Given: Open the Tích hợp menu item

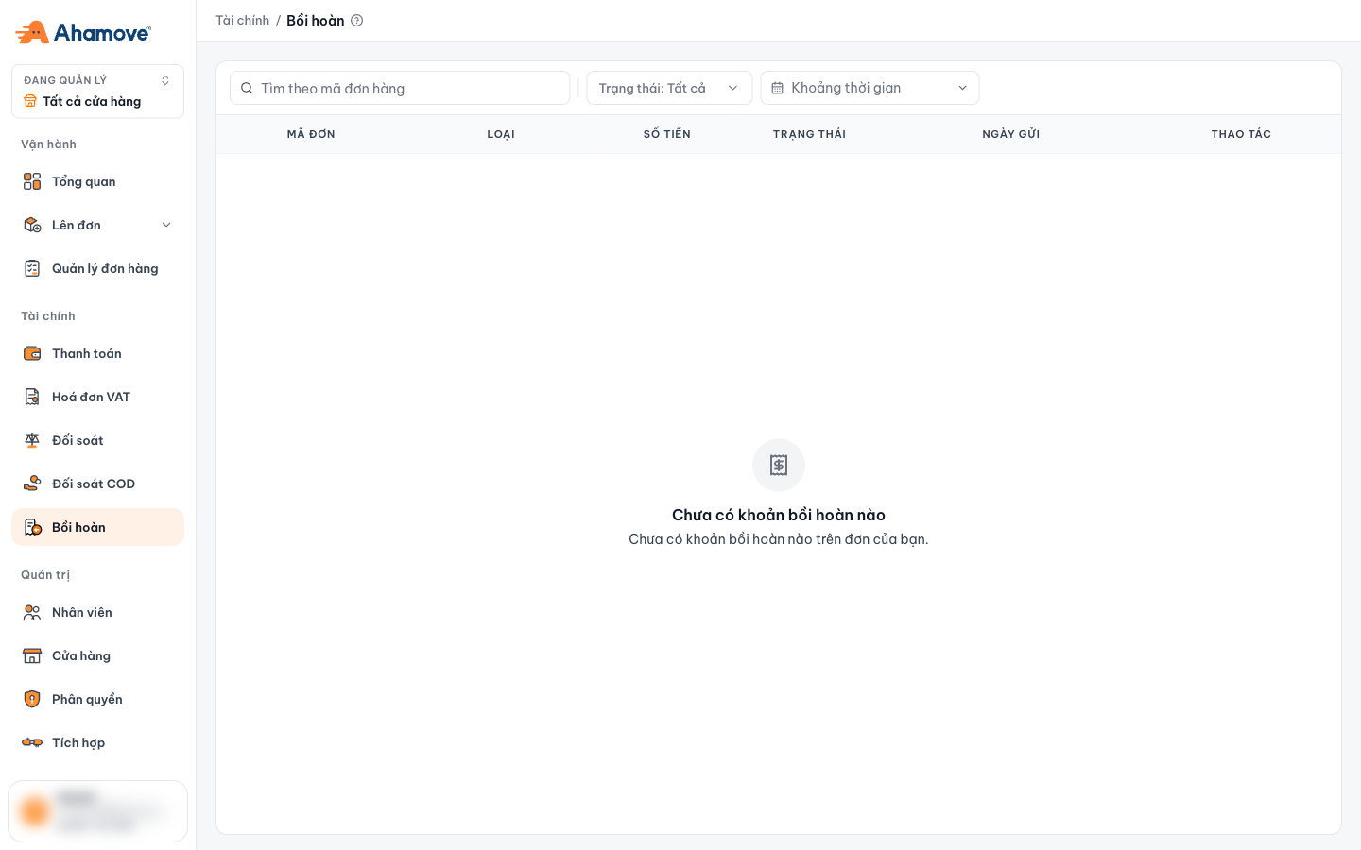Looking at the screenshot, I should coord(97,742).
